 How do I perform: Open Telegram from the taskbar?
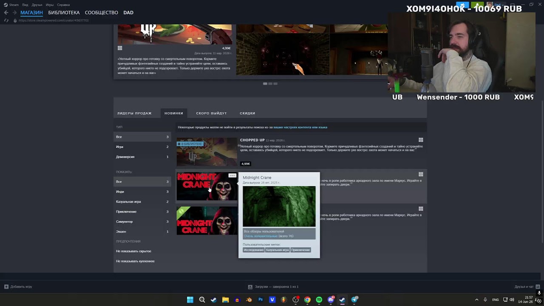click(x=354, y=300)
